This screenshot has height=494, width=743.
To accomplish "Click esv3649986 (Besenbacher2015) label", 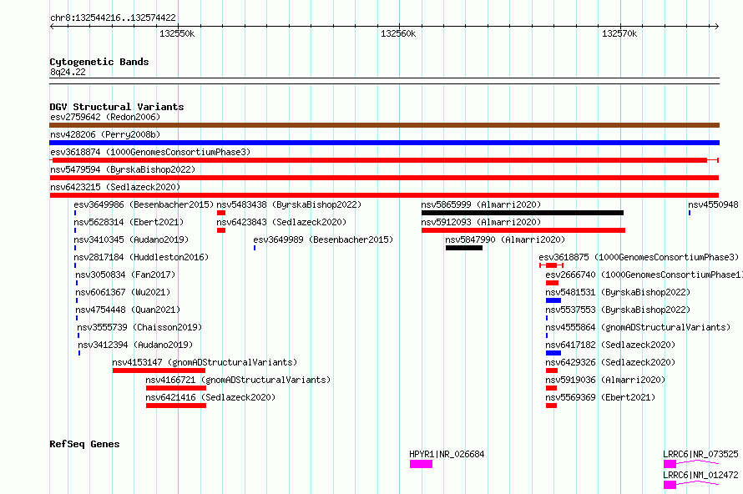I will point(144,204).
